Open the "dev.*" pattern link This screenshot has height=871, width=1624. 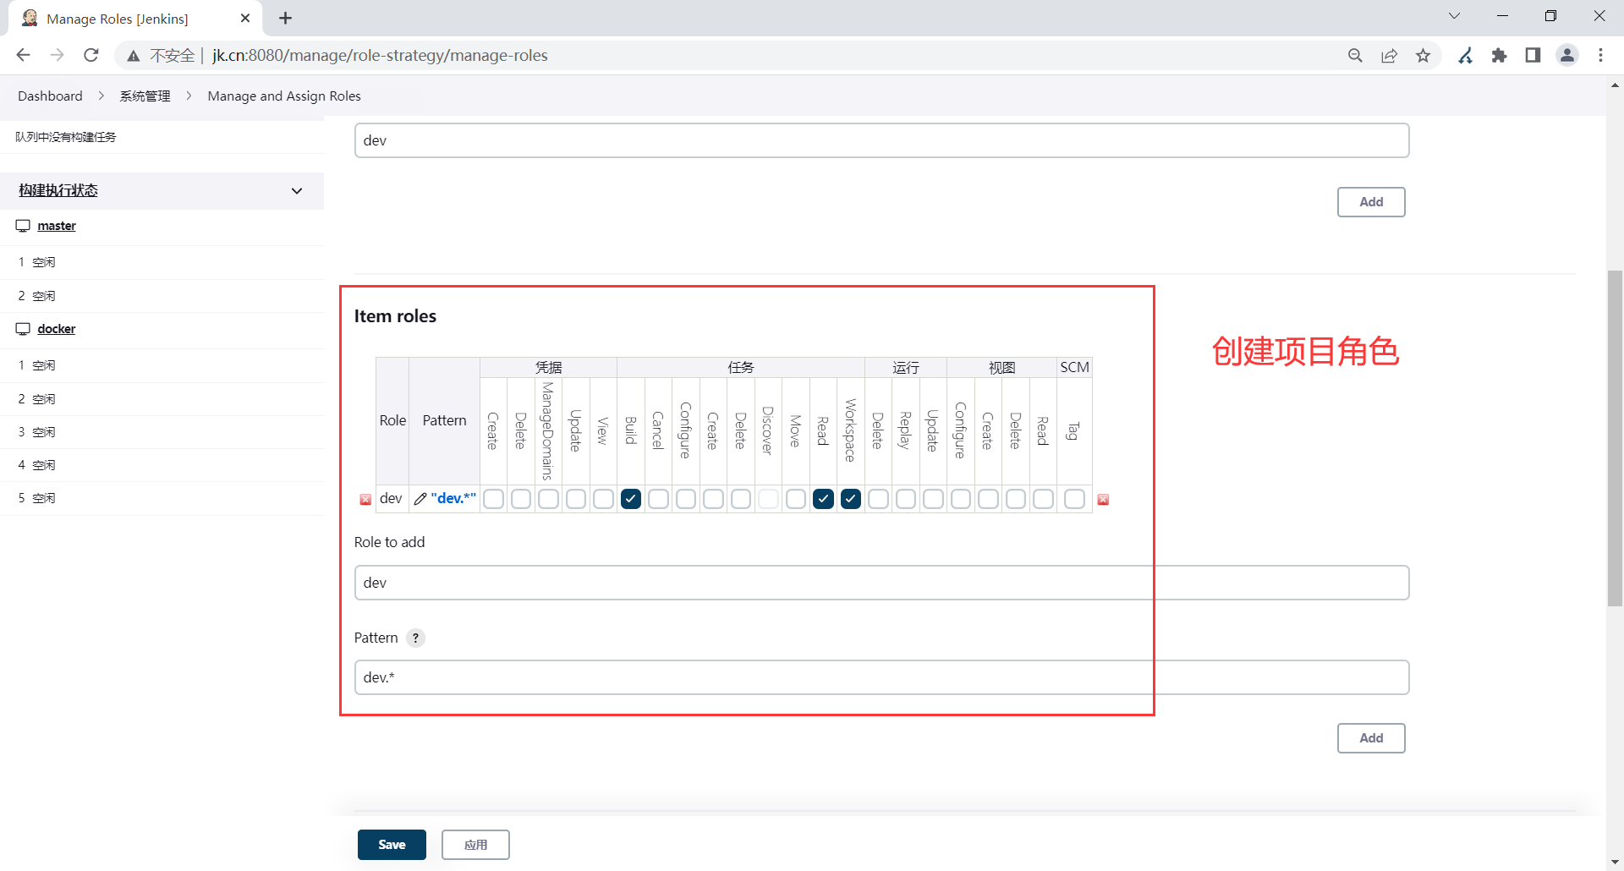click(453, 498)
